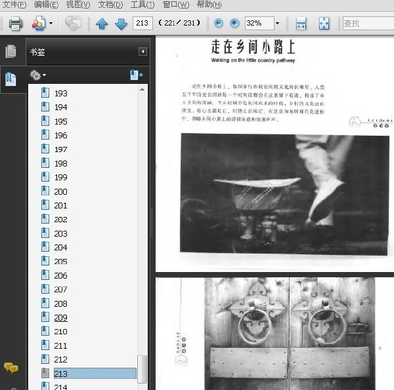Click bookmark icon beside 198
The height and width of the screenshot is (390, 394).
[45, 163]
